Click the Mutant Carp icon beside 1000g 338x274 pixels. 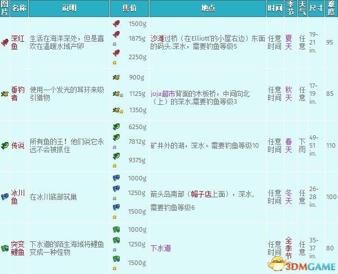click(116, 229)
